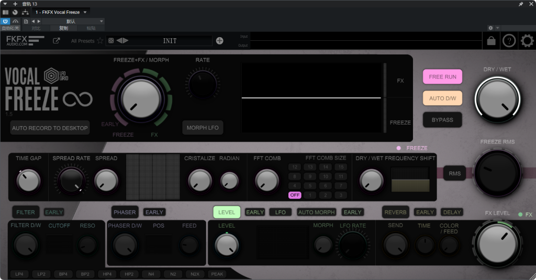Open host gear settings below the pin

click(490, 28)
